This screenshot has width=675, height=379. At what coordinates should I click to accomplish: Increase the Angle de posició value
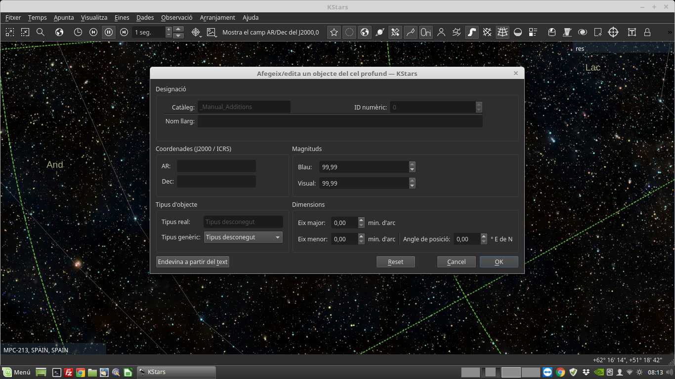point(484,236)
